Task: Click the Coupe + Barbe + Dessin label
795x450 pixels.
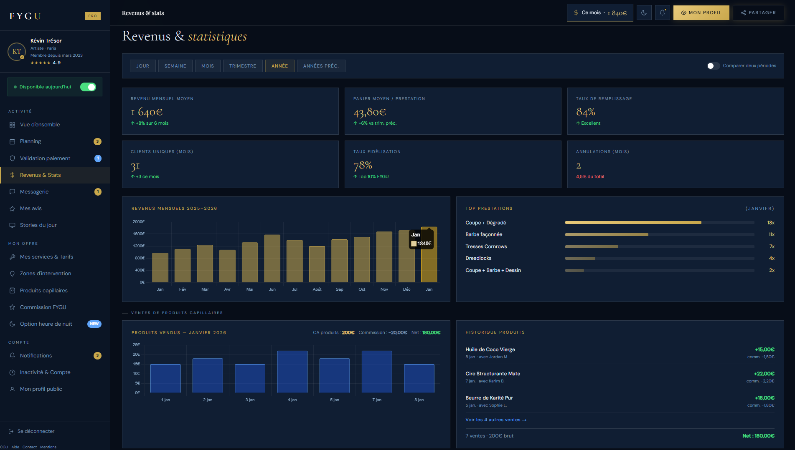Action: [x=493, y=271]
